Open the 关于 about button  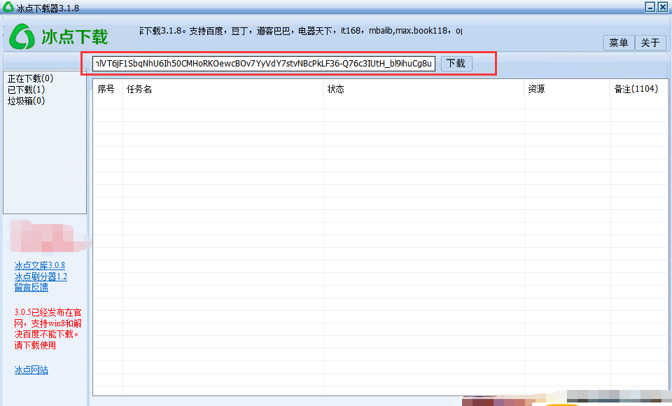[650, 43]
